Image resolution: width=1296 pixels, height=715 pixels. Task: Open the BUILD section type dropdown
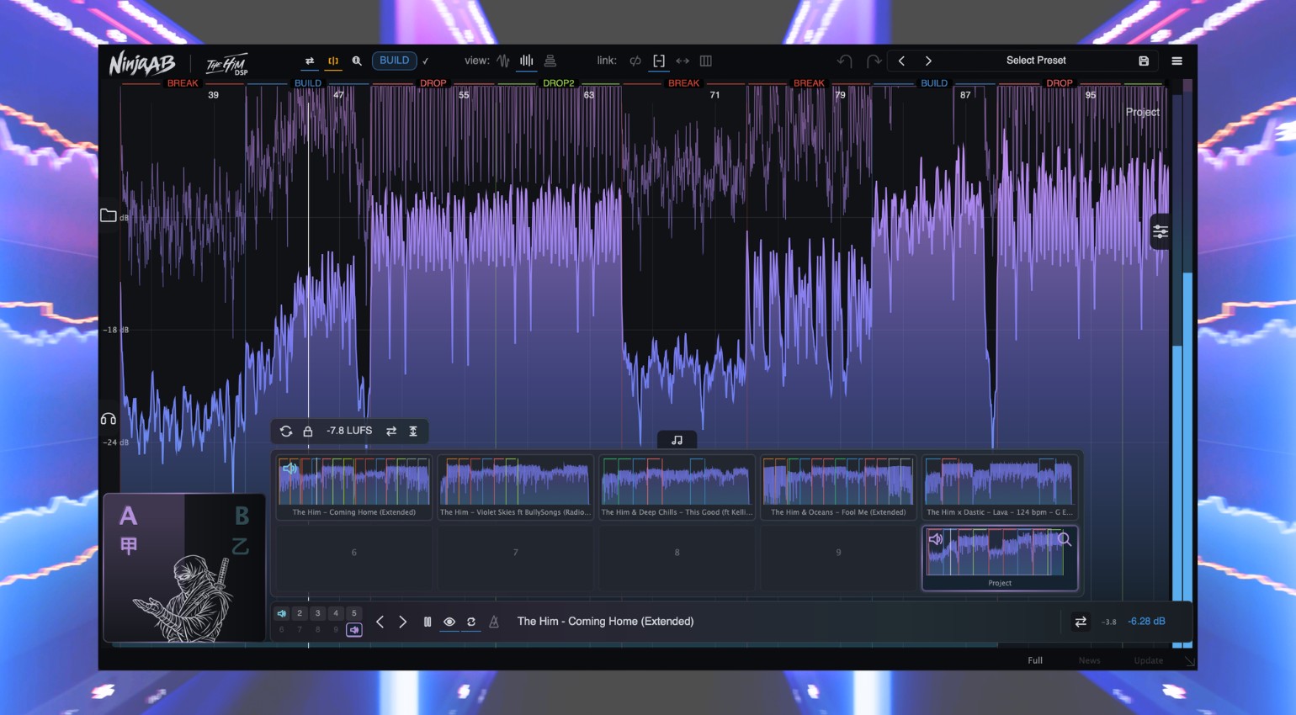[x=394, y=61]
